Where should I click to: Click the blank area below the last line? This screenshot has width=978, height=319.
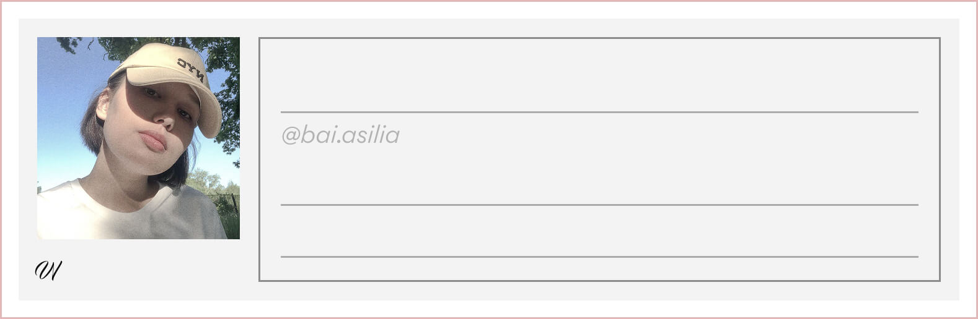pyautogui.click(x=599, y=269)
